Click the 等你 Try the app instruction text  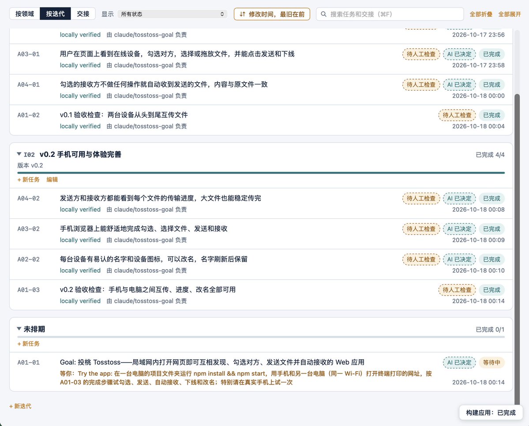click(246, 378)
